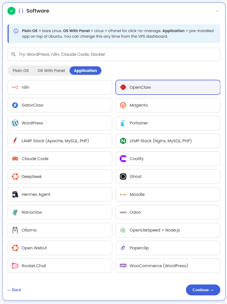This screenshot has height=304, width=227.
Task: Select the Claude Code label
Action: click(35, 159)
